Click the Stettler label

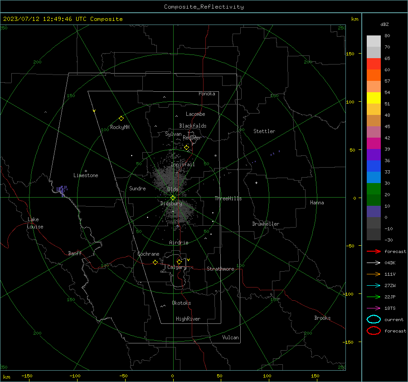point(264,131)
